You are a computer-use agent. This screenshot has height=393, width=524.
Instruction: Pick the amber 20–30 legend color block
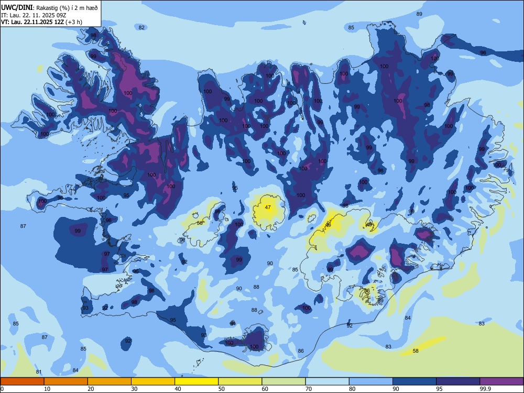click(x=110, y=381)
